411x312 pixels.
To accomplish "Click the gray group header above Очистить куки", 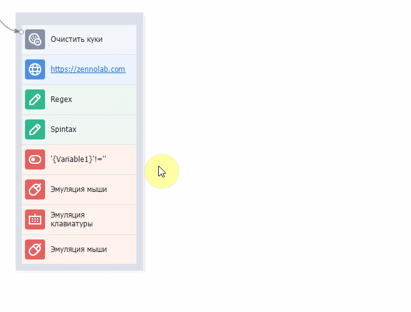I will [x=79, y=19].
